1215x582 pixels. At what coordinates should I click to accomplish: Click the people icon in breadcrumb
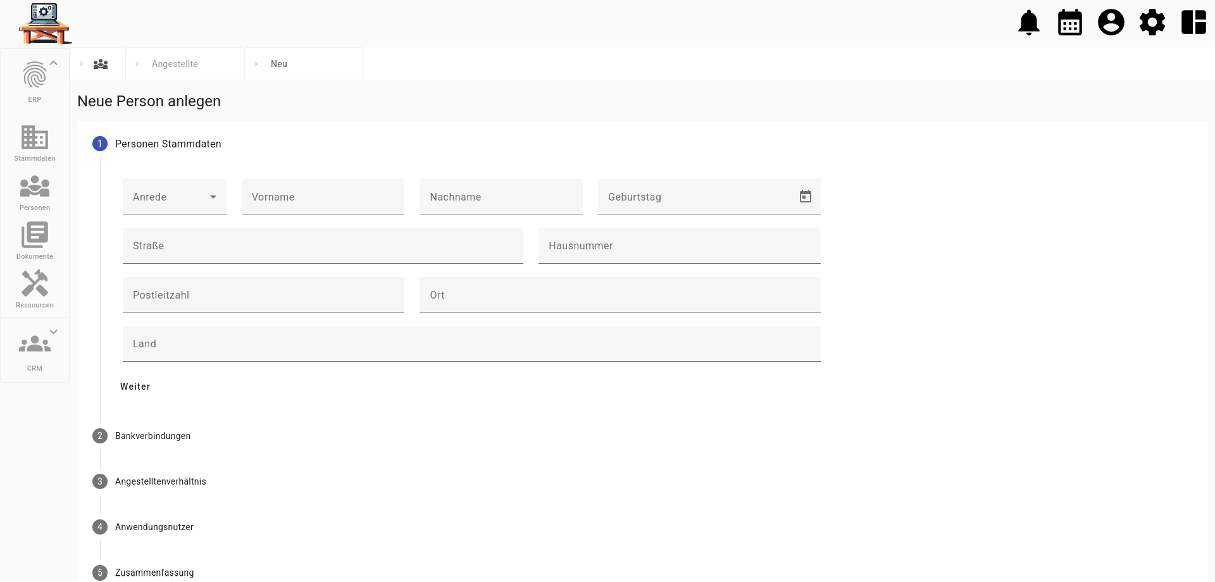(x=101, y=64)
